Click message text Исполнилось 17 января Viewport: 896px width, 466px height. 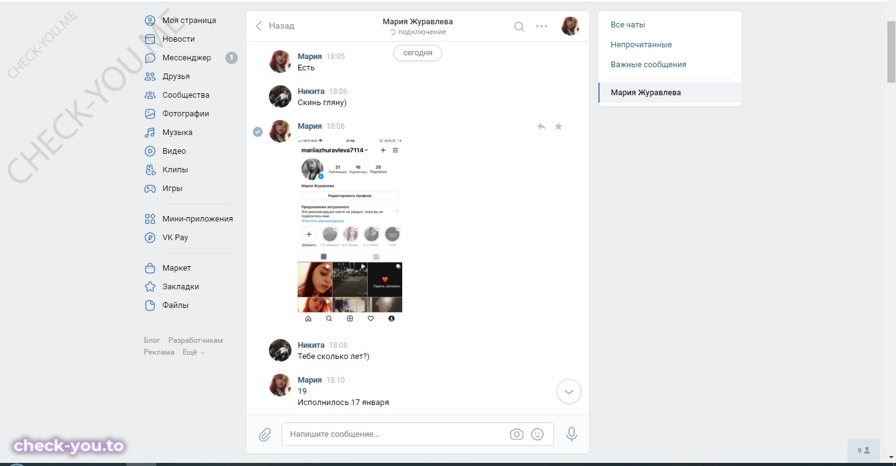343,403
